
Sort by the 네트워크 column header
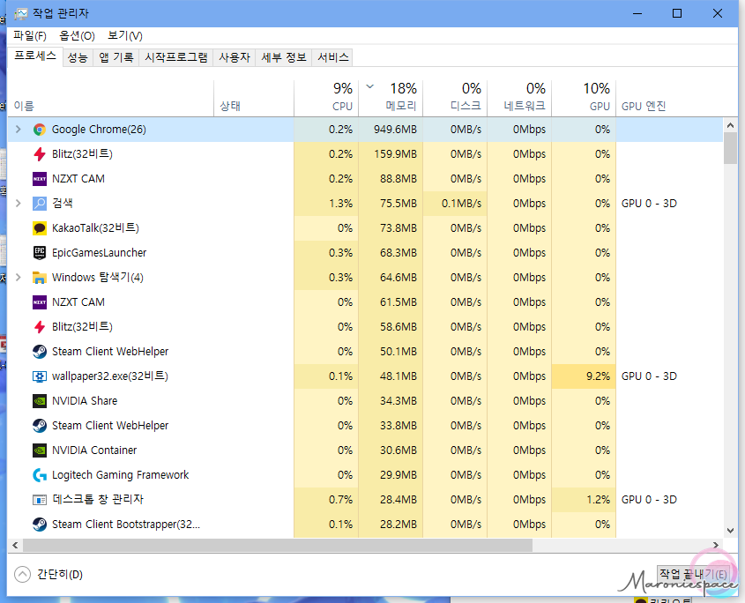point(519,97)
